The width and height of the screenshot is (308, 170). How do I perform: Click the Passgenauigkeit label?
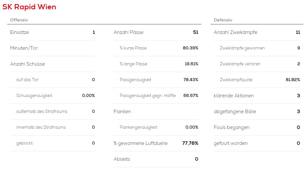[136, 80]
